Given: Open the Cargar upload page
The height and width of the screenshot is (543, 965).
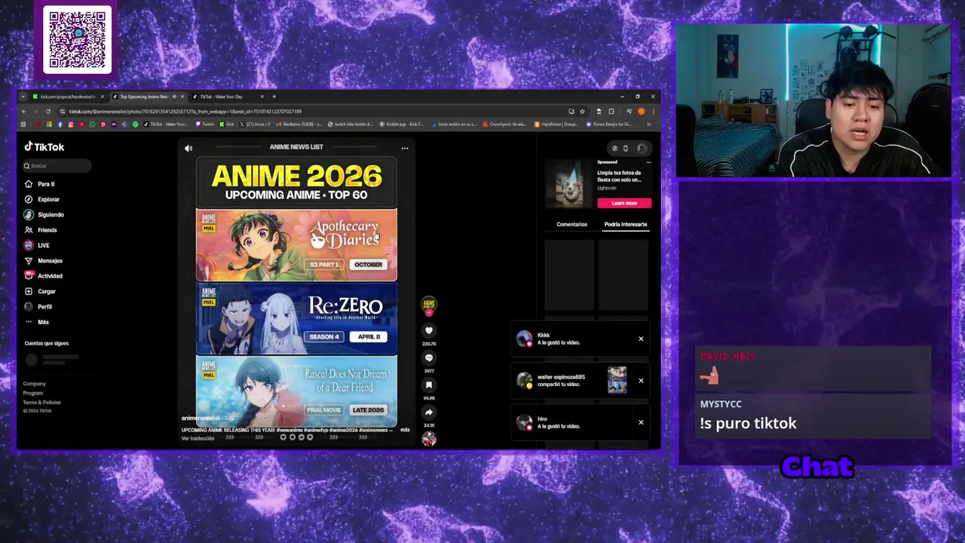Looking at the screenshot, I should [41, 291].
